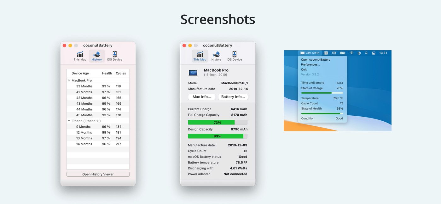Click the Wi-Fi icon in the menu bar

[351, 53]
